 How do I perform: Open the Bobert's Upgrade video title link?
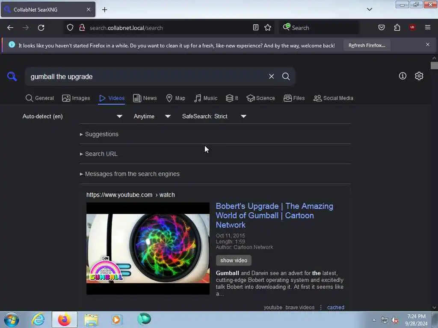coord(274,215)
